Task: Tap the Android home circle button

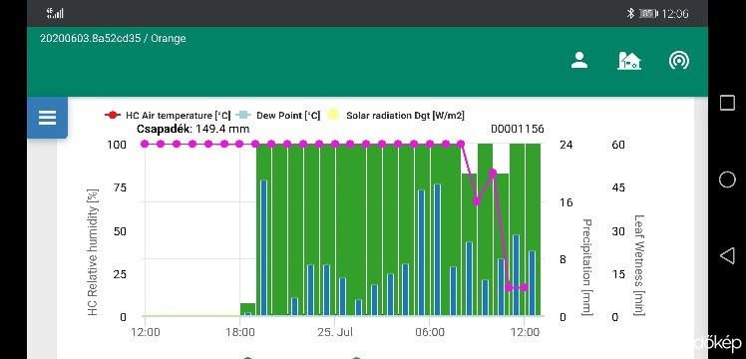Action: tap(727, 179)
